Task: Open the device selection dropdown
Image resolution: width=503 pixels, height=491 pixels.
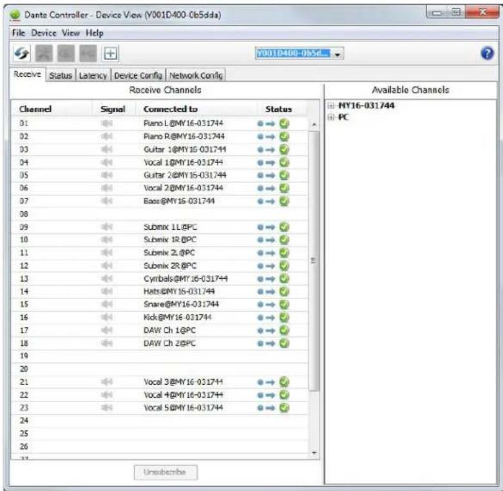Action: pyautogui.click(x=337, y=53)
